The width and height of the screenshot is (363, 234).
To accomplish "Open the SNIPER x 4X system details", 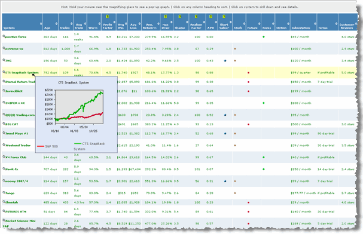I will pyautogui.click(x=15, y=103).
